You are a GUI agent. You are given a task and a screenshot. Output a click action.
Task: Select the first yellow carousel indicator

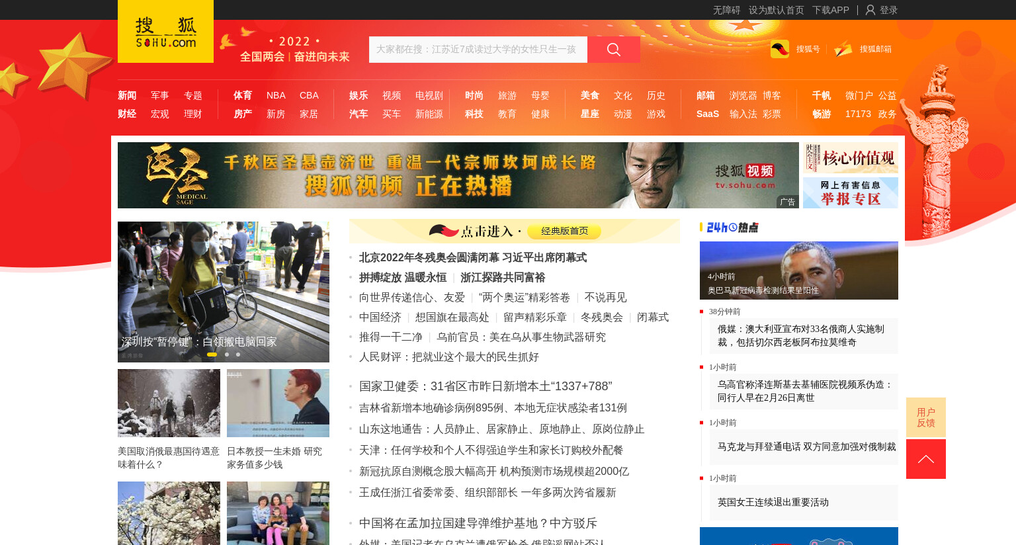(212, 355)
